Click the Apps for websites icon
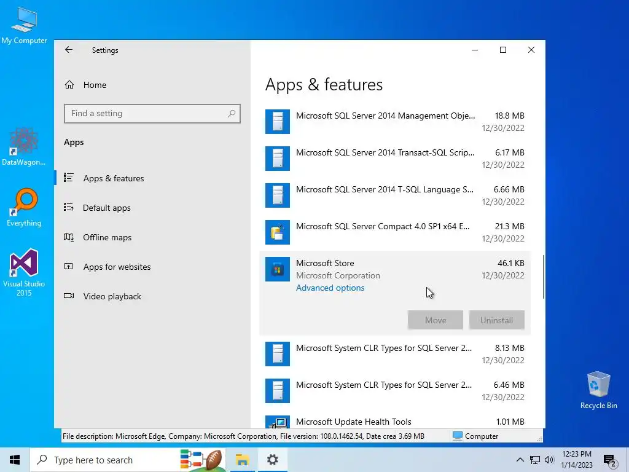Screen dimensions: 629x472 [x=69, y=266]
